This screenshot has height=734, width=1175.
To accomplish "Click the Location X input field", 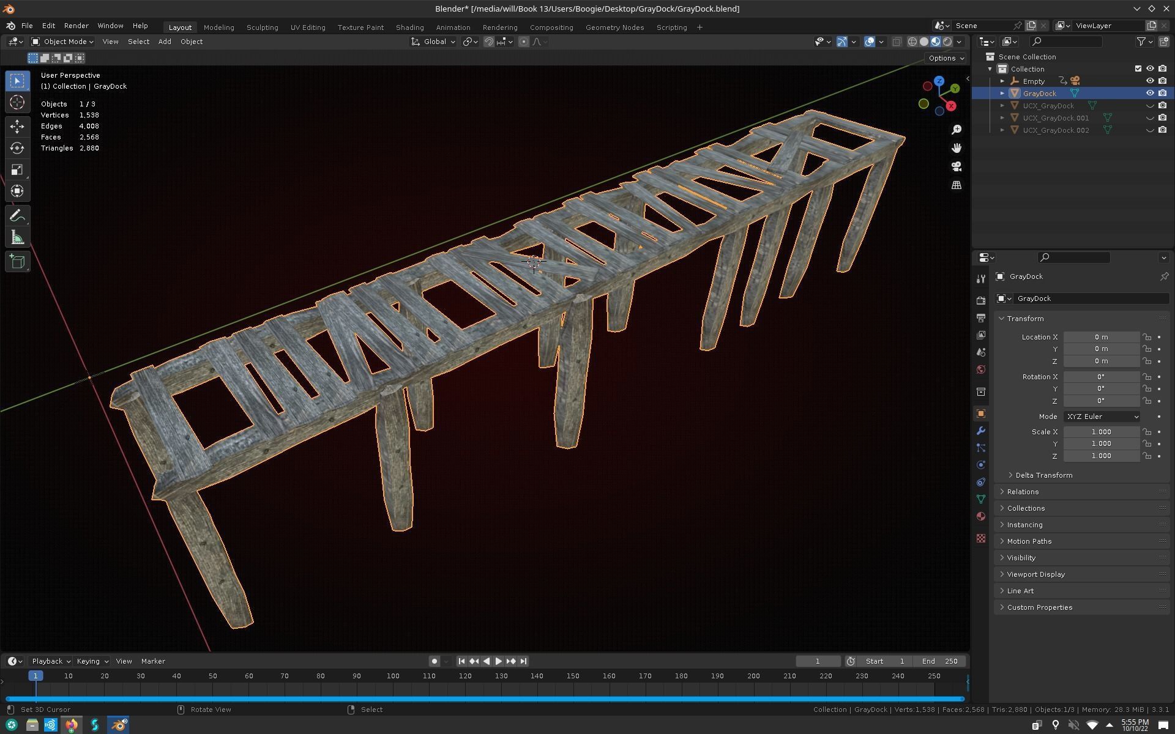I will [x=1100, y=337].
